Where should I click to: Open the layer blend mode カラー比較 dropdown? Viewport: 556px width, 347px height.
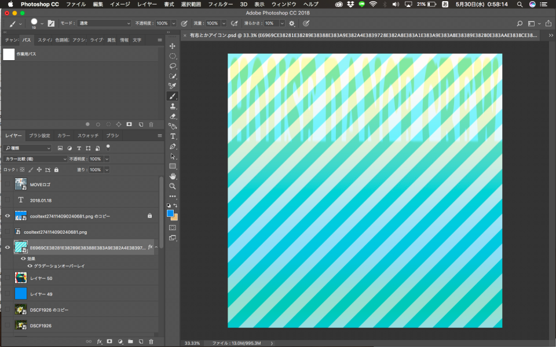click(x=36, y=159)
